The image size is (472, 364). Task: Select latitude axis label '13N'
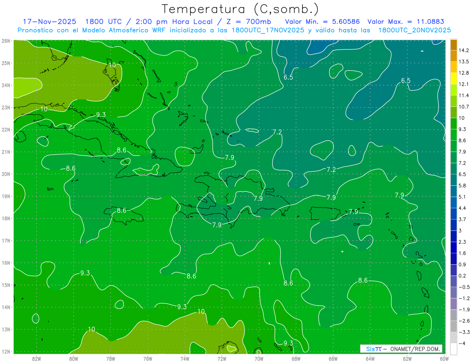click(6, 329)
